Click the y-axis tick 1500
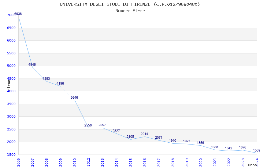The image size is (260, 168). pos(11,155)
